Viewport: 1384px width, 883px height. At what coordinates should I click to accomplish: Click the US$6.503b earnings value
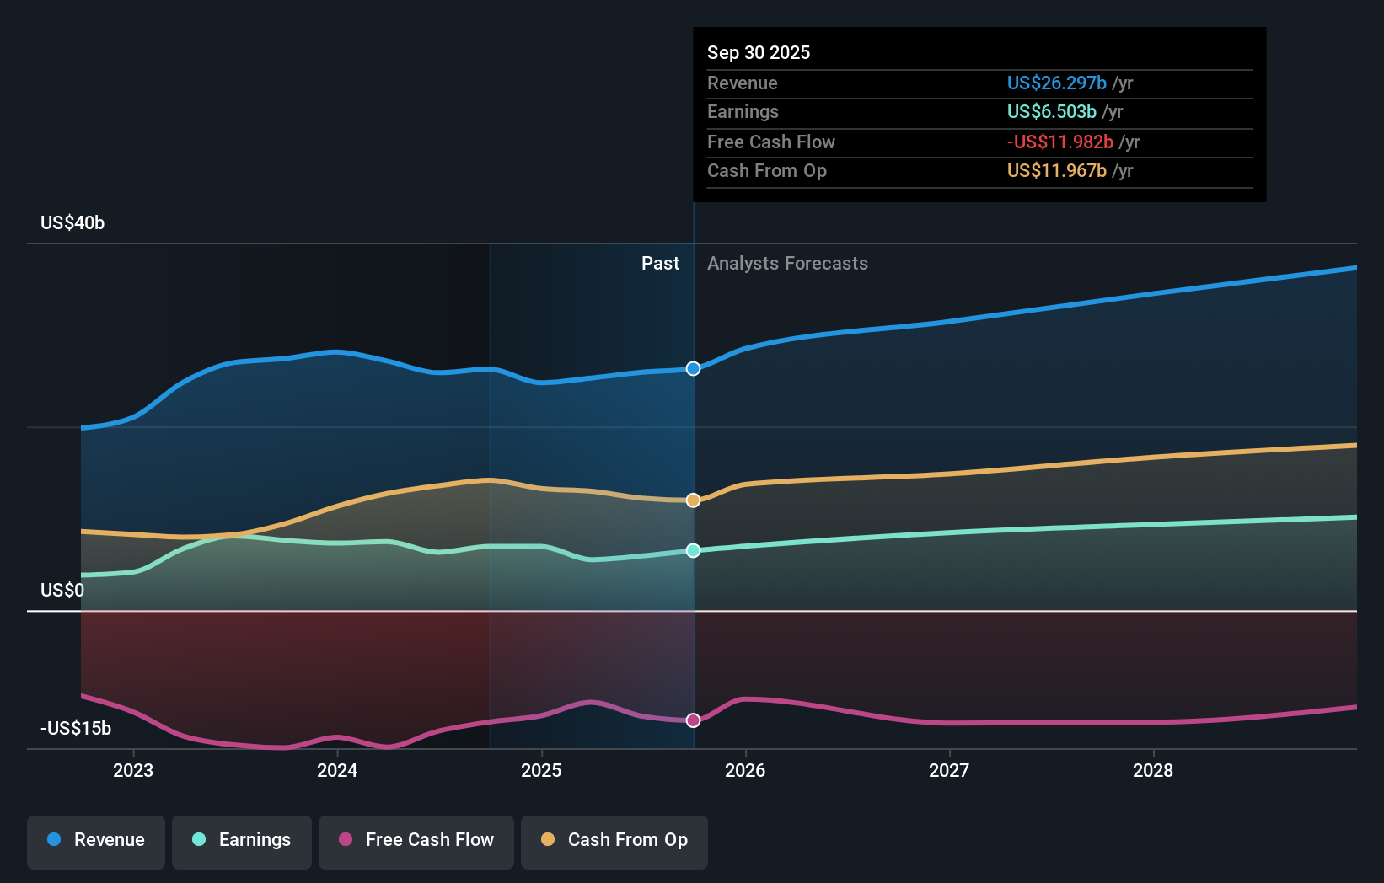coord(1052,111)
